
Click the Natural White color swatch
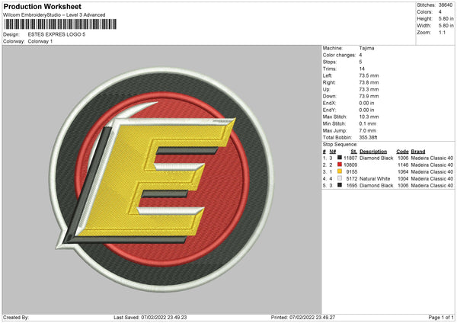pos(340,178)
